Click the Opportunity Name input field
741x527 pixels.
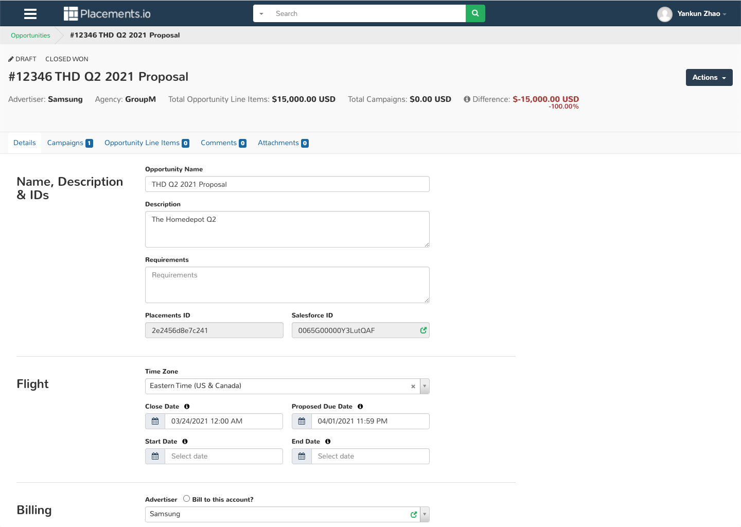pyautogui.click(x=287, y=184)
